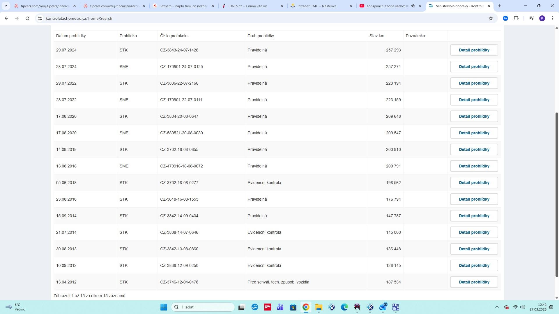
Task: Bookmark this page with star icon
Action: (491, 18)
